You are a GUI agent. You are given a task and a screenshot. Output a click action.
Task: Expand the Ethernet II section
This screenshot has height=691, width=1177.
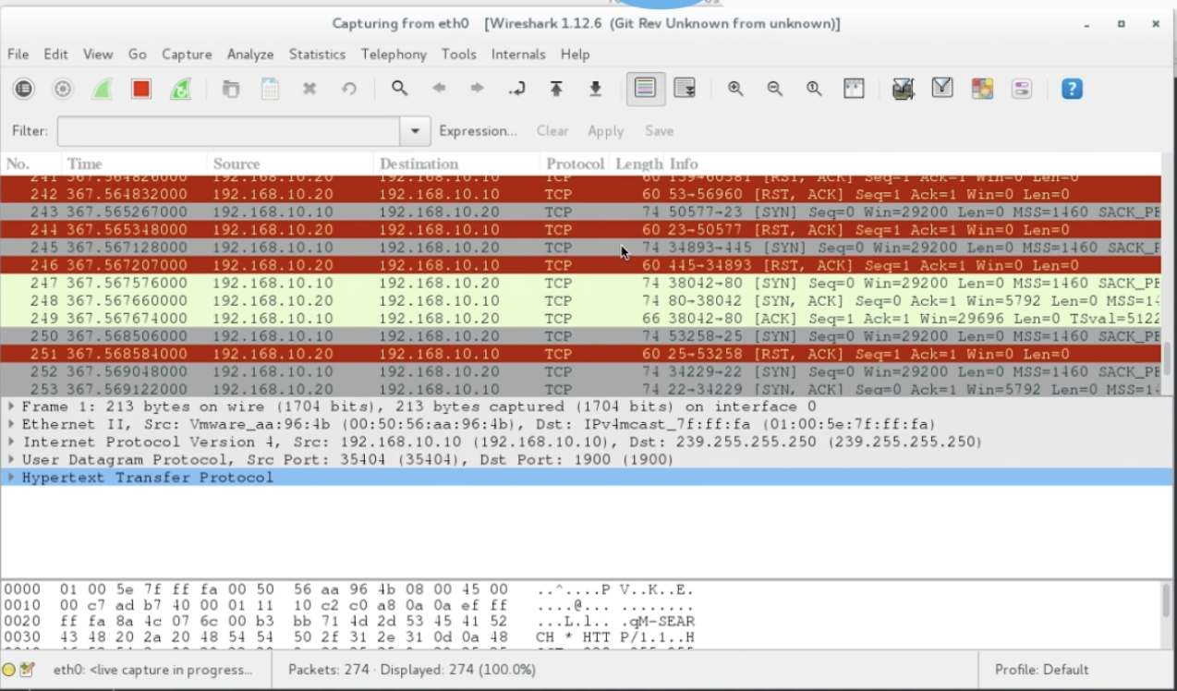(x=11, y=424)
